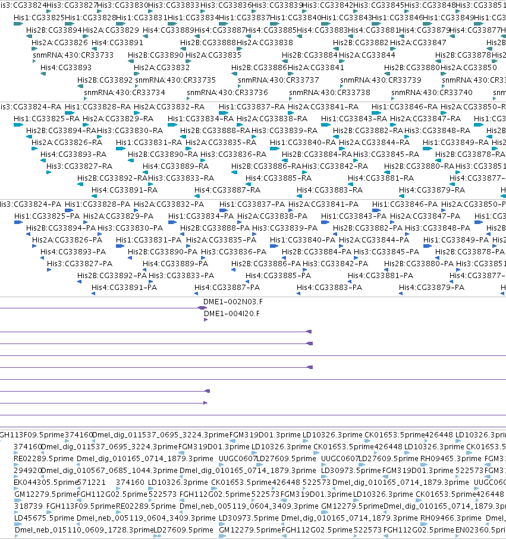The height and width of the screenshot is (539, 506).
Task: Select the His2B:CG33892-PA protein label
Action: click(112, 275)
